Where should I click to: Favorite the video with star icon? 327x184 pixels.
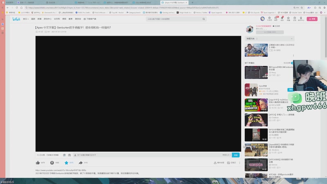tap(66, 163)
